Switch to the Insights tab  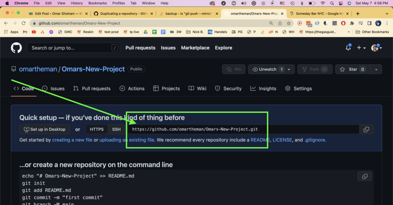[x=263, y=89]
